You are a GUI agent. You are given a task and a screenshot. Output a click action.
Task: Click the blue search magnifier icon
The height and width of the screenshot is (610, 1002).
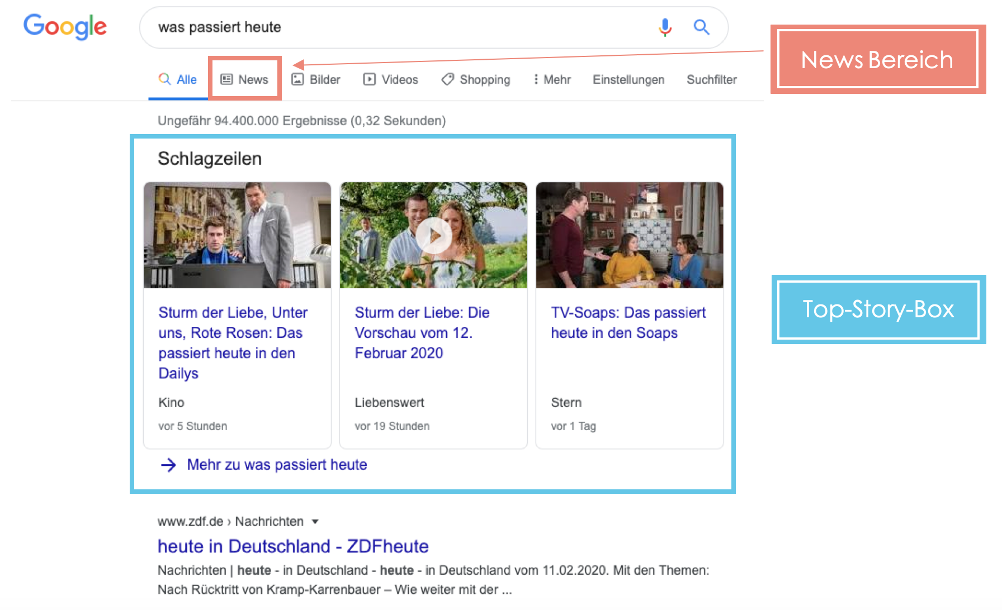701,27
